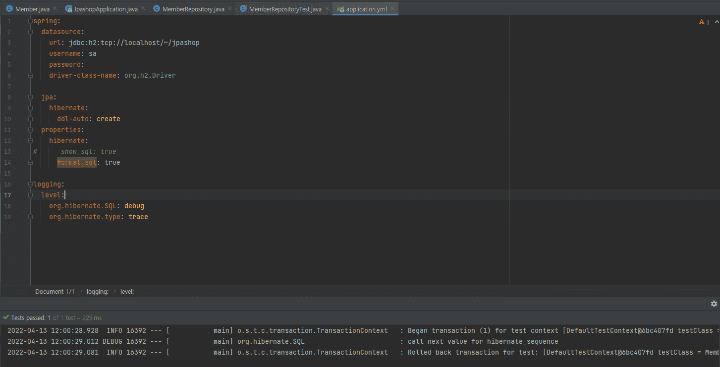Click the MemberRepository.java class icon
Viewport: 720px width, 367px height.
point(157,9)
